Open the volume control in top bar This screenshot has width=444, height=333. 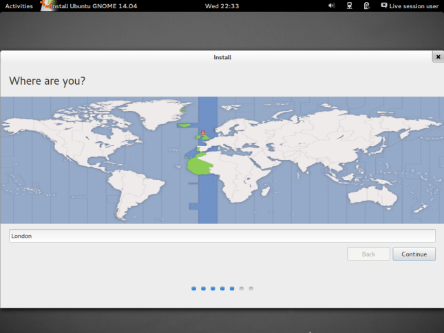332,6
